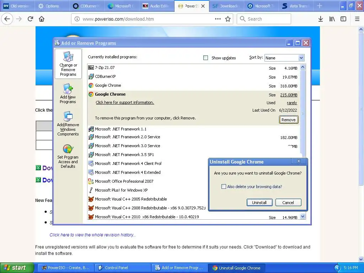The width and height of the screenshot is (364, 273).
Task: Select Microsoft .NET Framework 4 Client Prof row
Action: pyautogui.click(x=148, y=164)
